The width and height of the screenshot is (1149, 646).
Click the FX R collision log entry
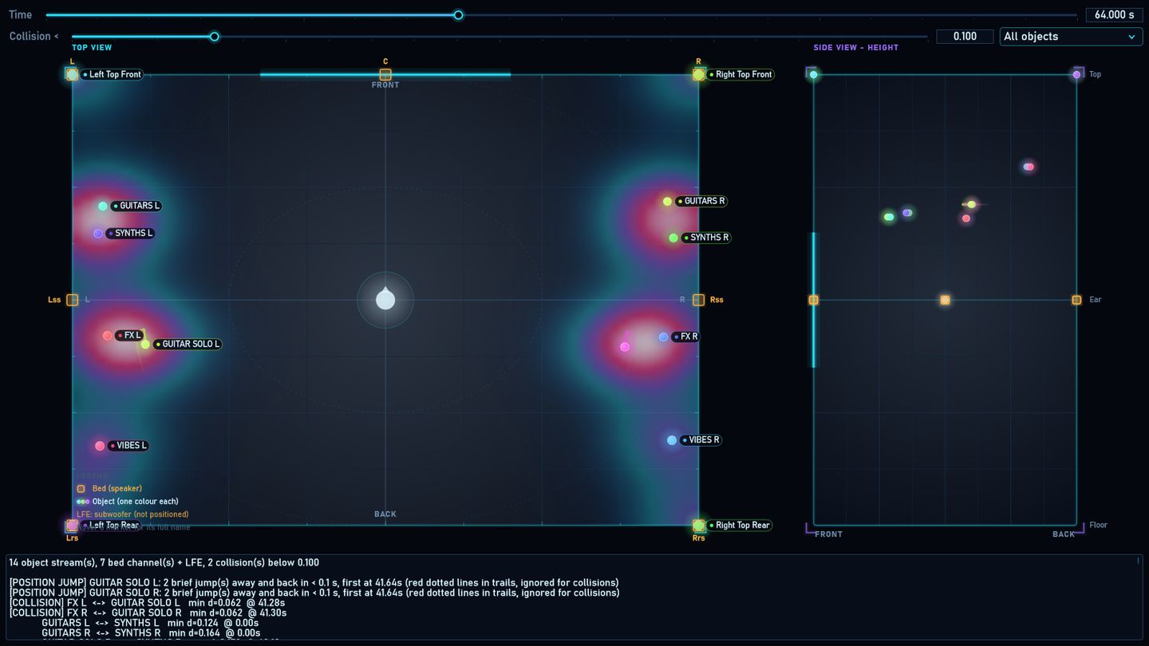pos(148,613)
